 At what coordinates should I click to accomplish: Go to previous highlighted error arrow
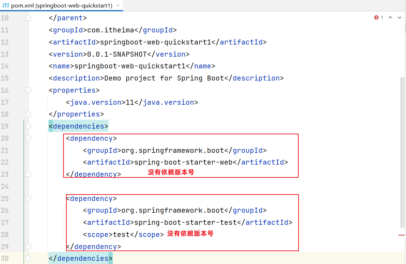tap(390, 17)
